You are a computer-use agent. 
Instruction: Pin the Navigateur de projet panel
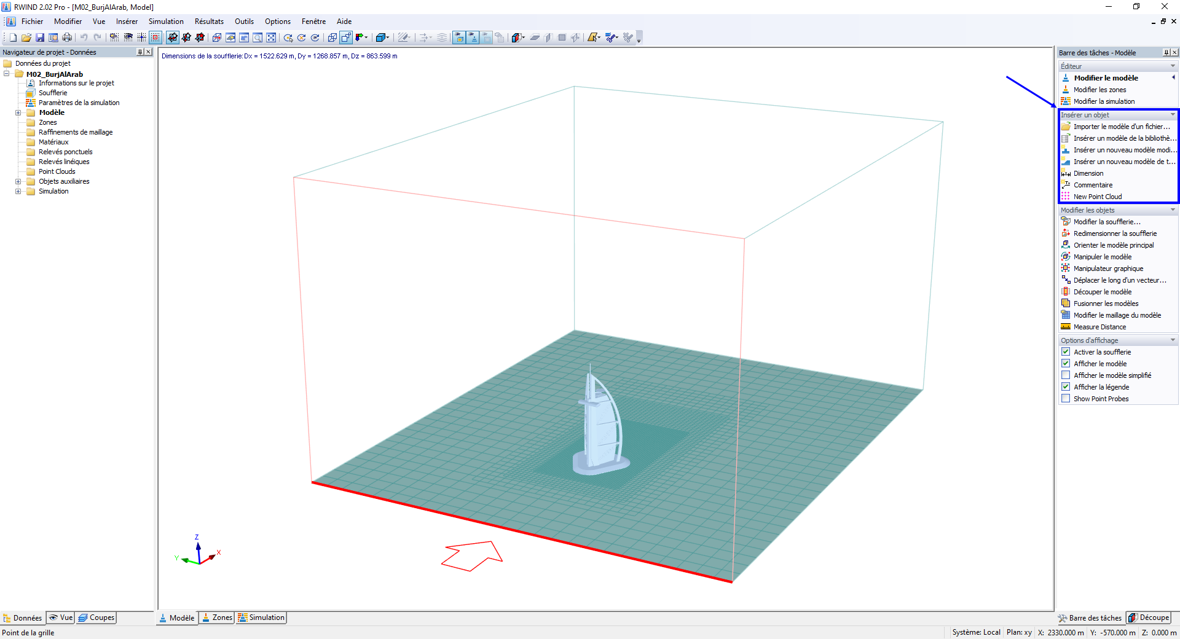[140, 52]
